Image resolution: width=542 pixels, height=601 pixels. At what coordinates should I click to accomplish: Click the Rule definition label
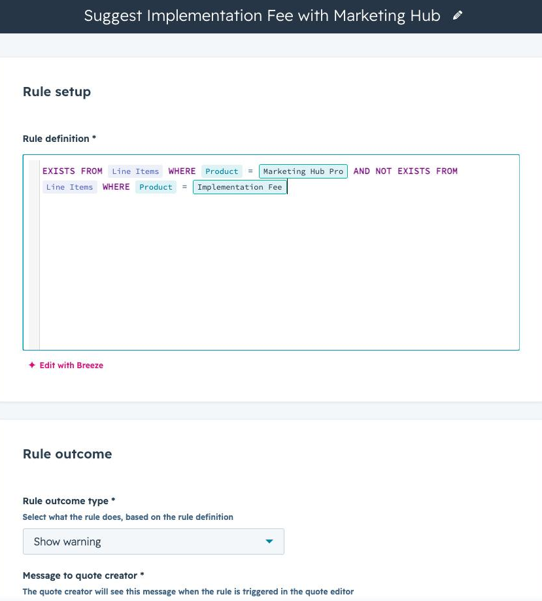click(59, 139)
